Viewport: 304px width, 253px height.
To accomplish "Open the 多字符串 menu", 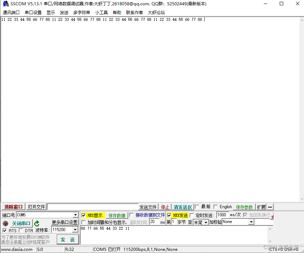I will coord(82,12).
